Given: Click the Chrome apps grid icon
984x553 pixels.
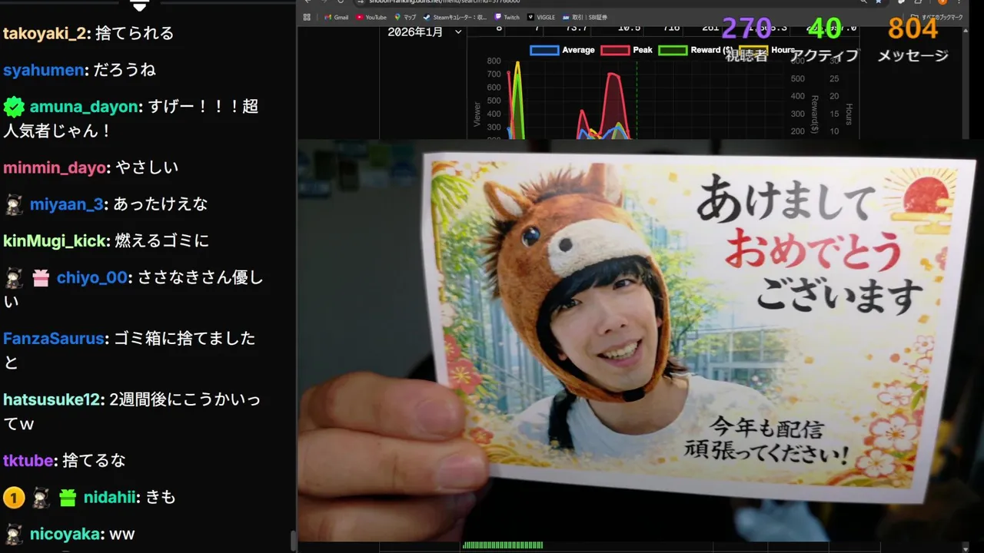Looking at the screenshot, I should pyautogui.click(x=307, y=17).
